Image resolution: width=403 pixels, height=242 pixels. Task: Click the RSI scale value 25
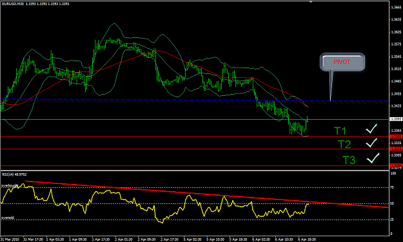point(392,219)
